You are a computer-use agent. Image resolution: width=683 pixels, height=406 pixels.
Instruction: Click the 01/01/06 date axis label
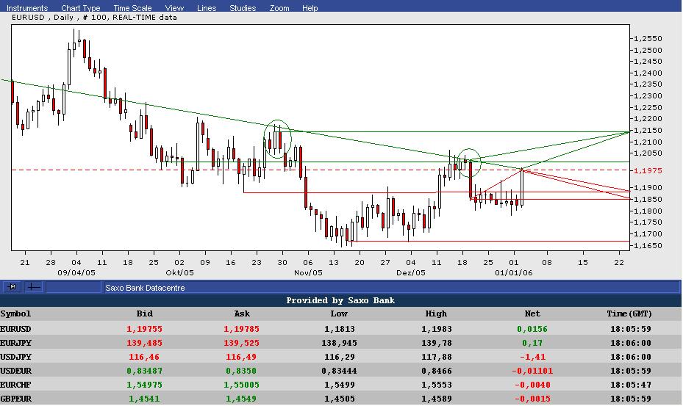click(x=514, y=273)
